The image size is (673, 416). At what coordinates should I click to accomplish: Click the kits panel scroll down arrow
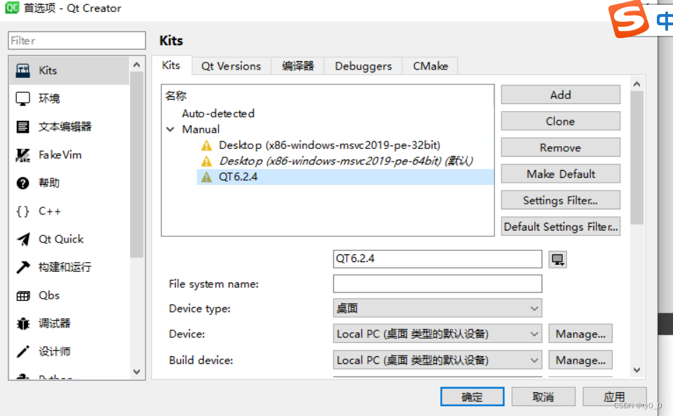click(x=637, y=370)
